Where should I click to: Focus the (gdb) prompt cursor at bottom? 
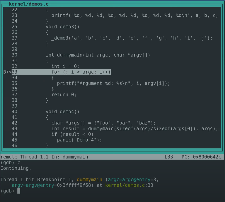click(x=19, y=191)
